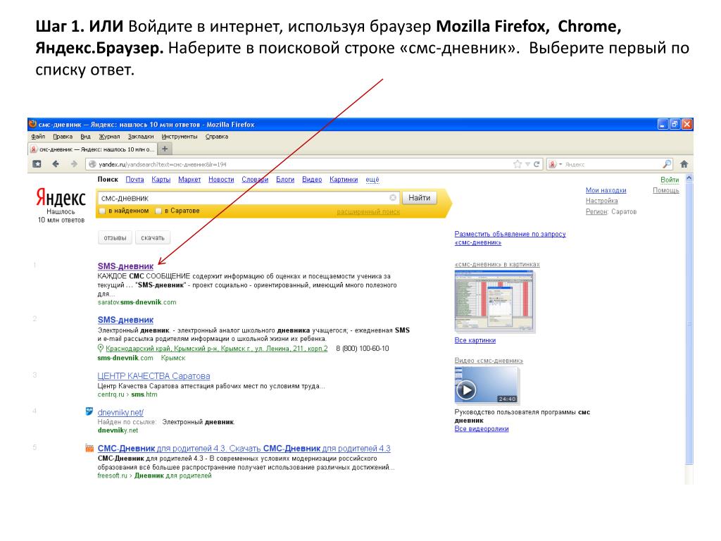Click the icon beside СМС-Дневник для родителей
Screen dimensions: 721x541
point(89,448)
